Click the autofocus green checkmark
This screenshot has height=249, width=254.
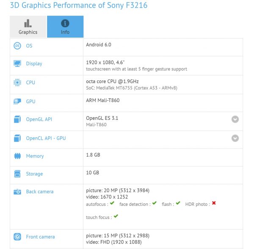pos(112,204)
